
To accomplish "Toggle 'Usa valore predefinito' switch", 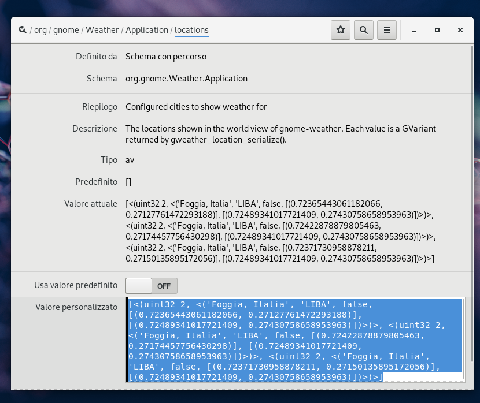I will pyautogui.click(x=151, y=286).
